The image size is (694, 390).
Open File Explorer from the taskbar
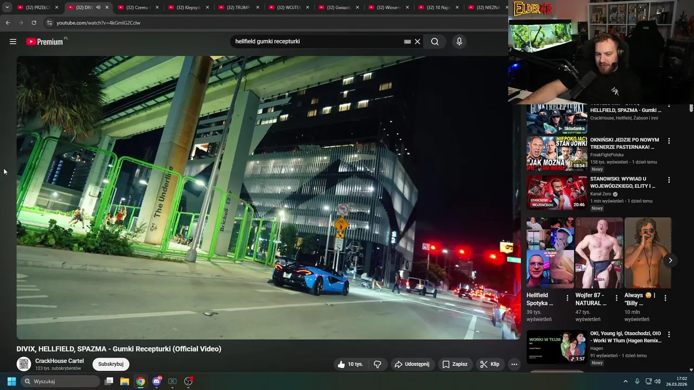point(125,381)
